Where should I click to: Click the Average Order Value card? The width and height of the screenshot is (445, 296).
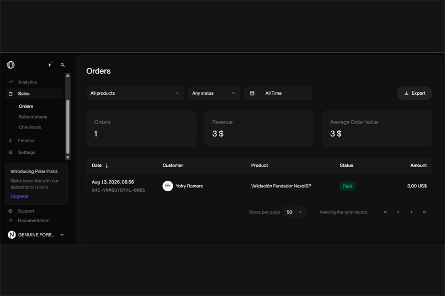click(377, 128)
